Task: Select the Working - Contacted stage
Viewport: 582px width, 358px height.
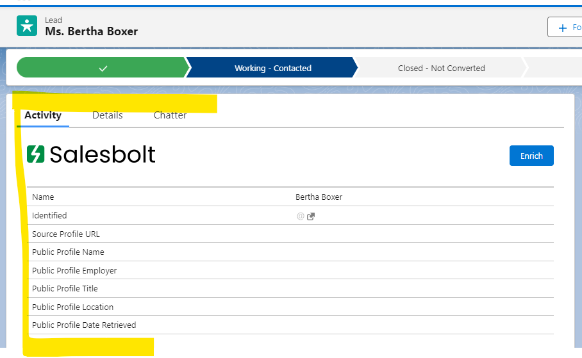Action: 272,67
